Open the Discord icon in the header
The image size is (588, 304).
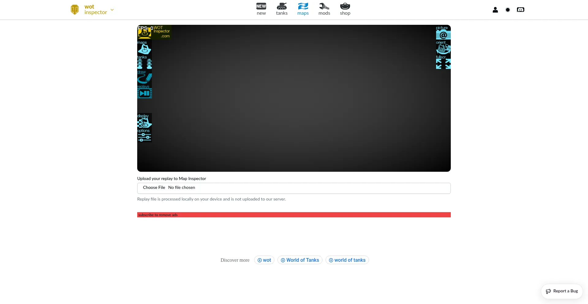(x=520, y=10)
